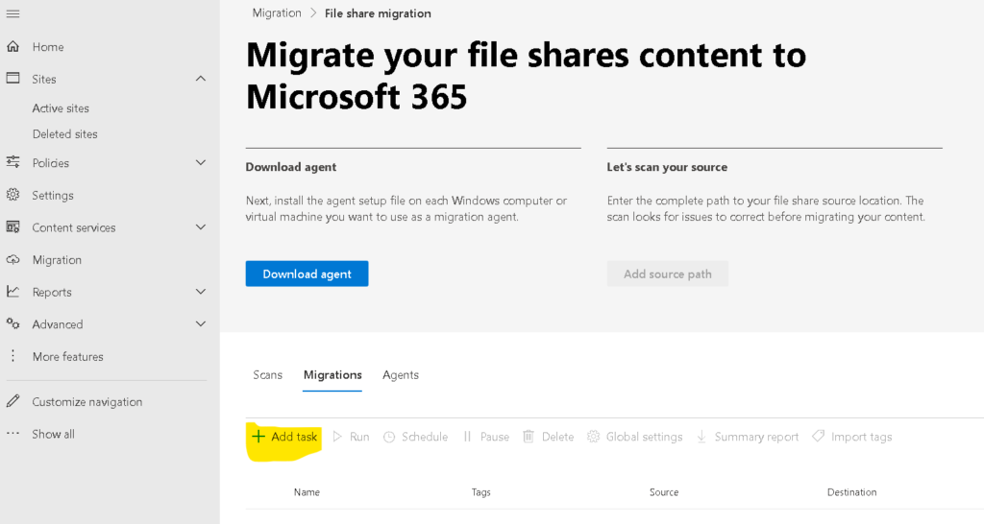Click the Add source path button
984x524 pixels.
coord(668,274)
